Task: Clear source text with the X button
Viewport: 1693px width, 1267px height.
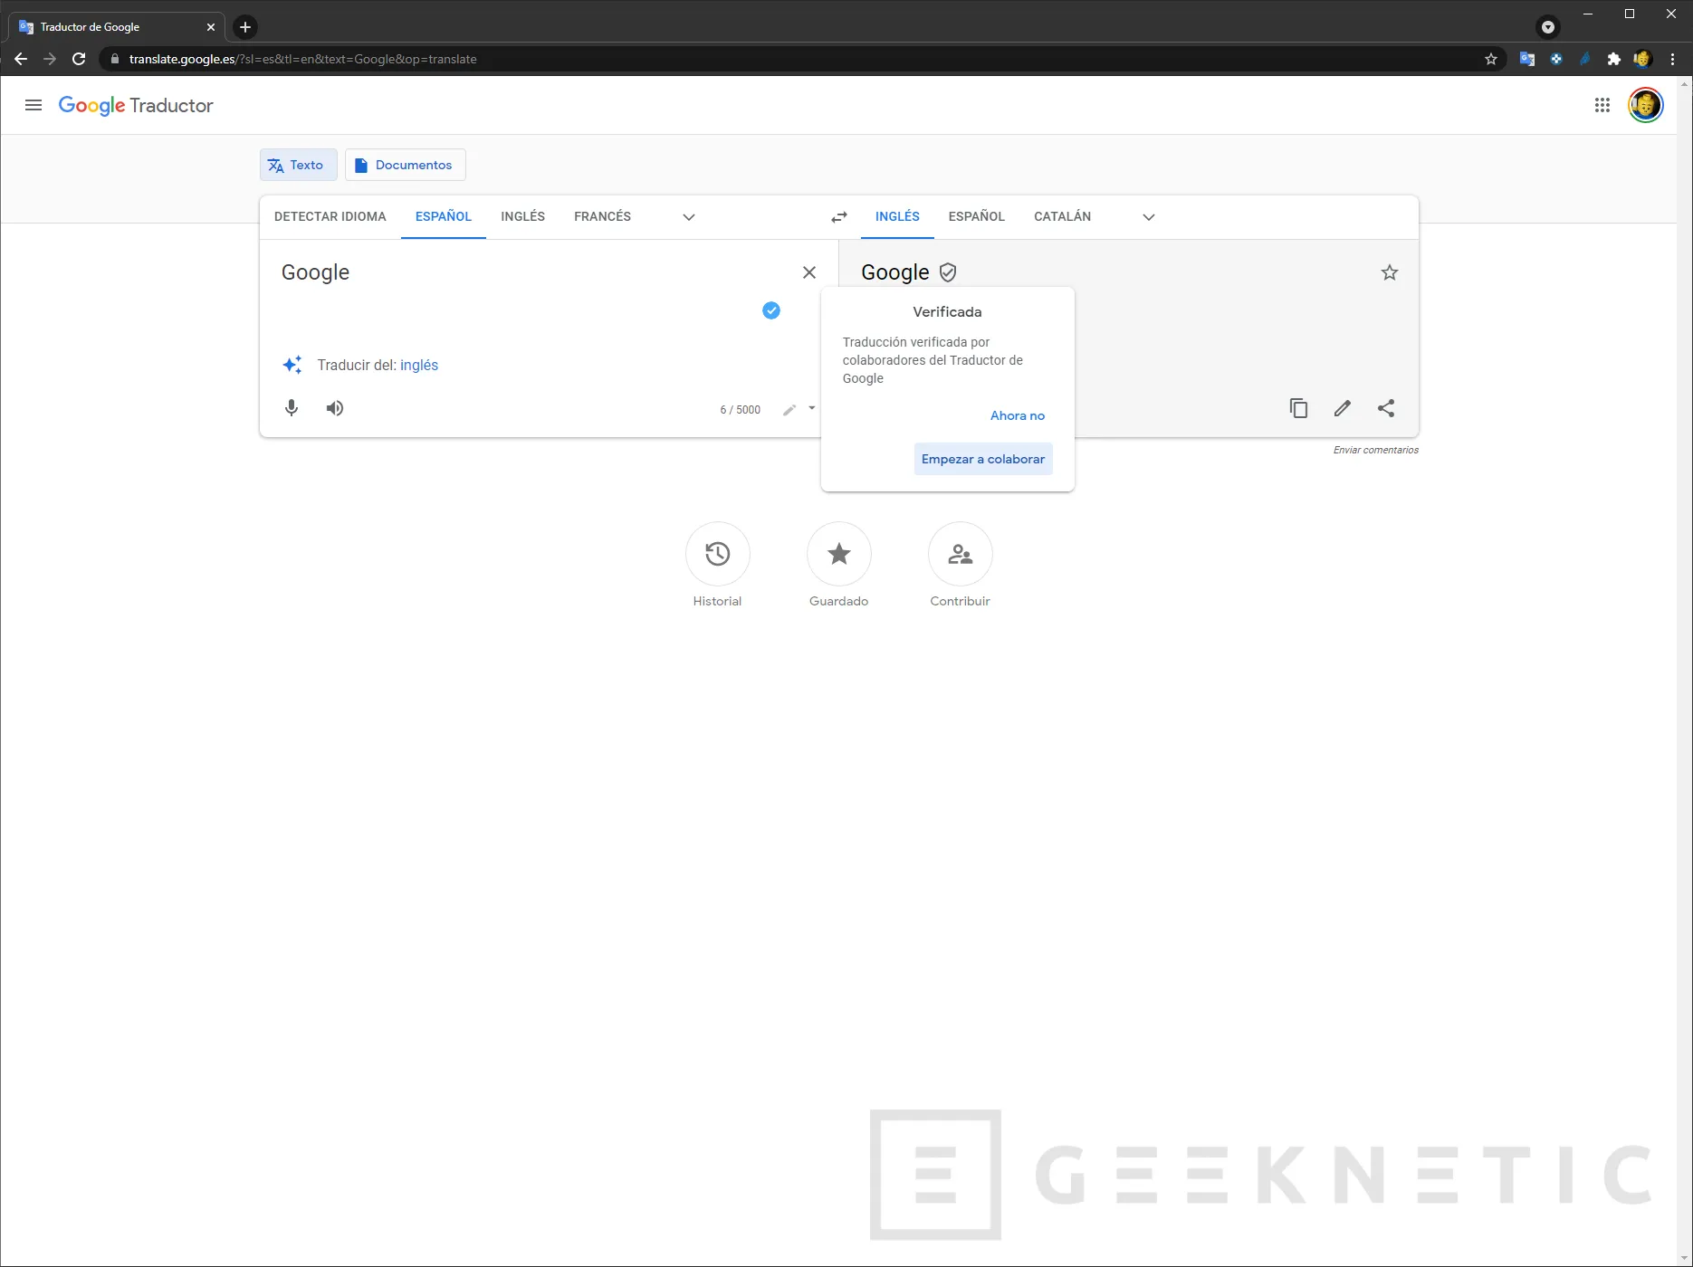Action: [x=808, y=272]
